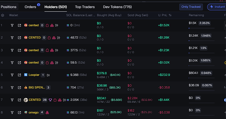Click the $2.28K sold amount
This screenshot has width=226, height=119.
click(x=132, y=98)
